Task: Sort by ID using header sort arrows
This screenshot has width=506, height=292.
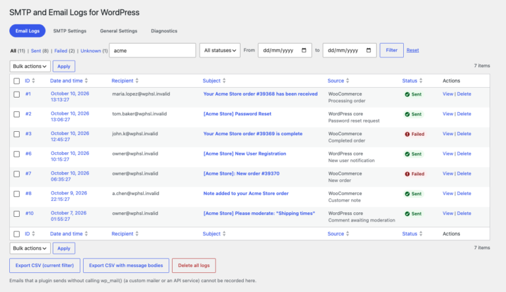Action: click(x=33, y=81)
